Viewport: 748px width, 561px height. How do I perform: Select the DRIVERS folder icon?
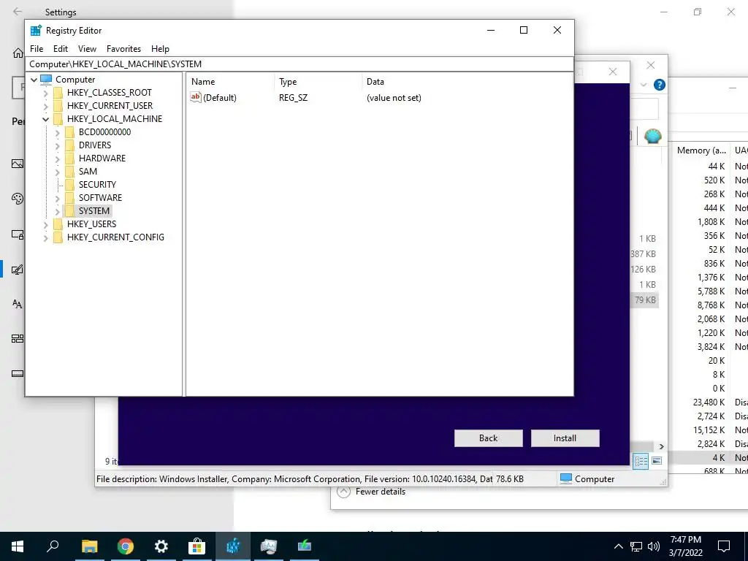[x=69, y=145]
